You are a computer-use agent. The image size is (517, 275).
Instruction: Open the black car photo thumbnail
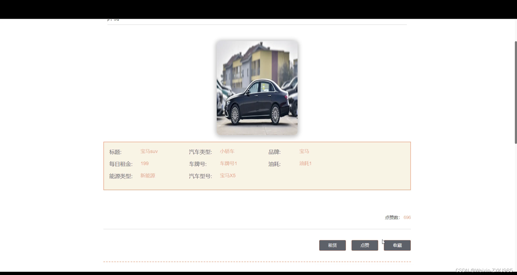257,88
